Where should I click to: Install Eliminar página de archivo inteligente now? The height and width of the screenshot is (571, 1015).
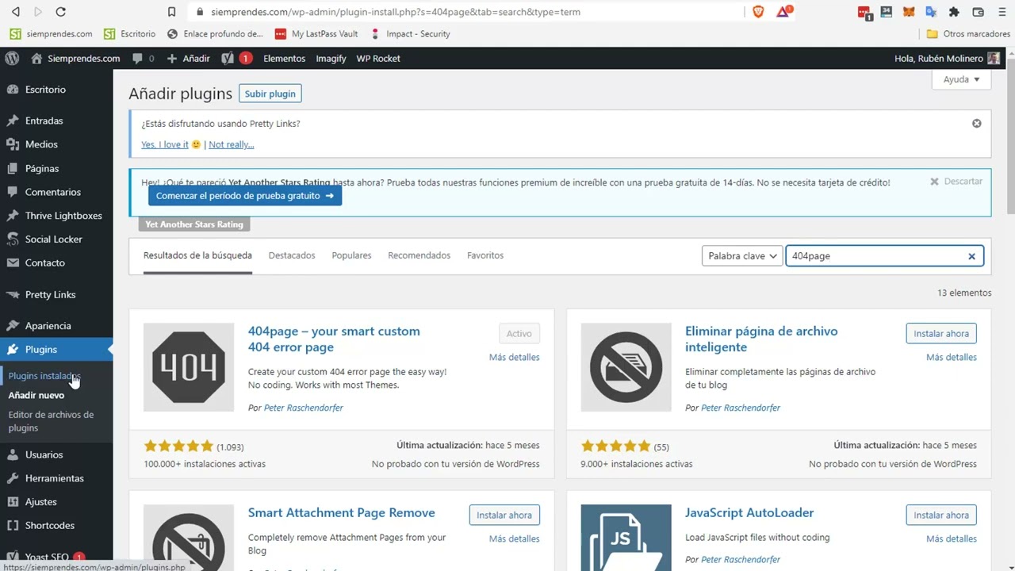click(941, 334)
